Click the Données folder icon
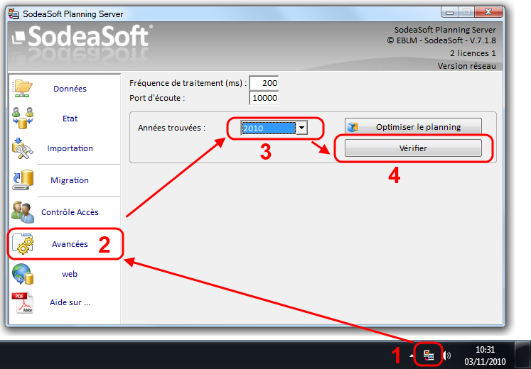Viewport: 531px width, 369px height. coord(23,88)
